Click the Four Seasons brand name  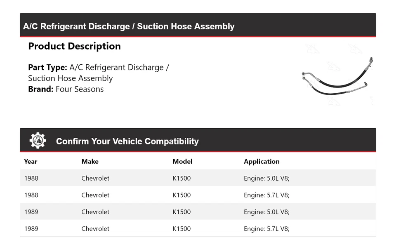(x=80, y=89)
